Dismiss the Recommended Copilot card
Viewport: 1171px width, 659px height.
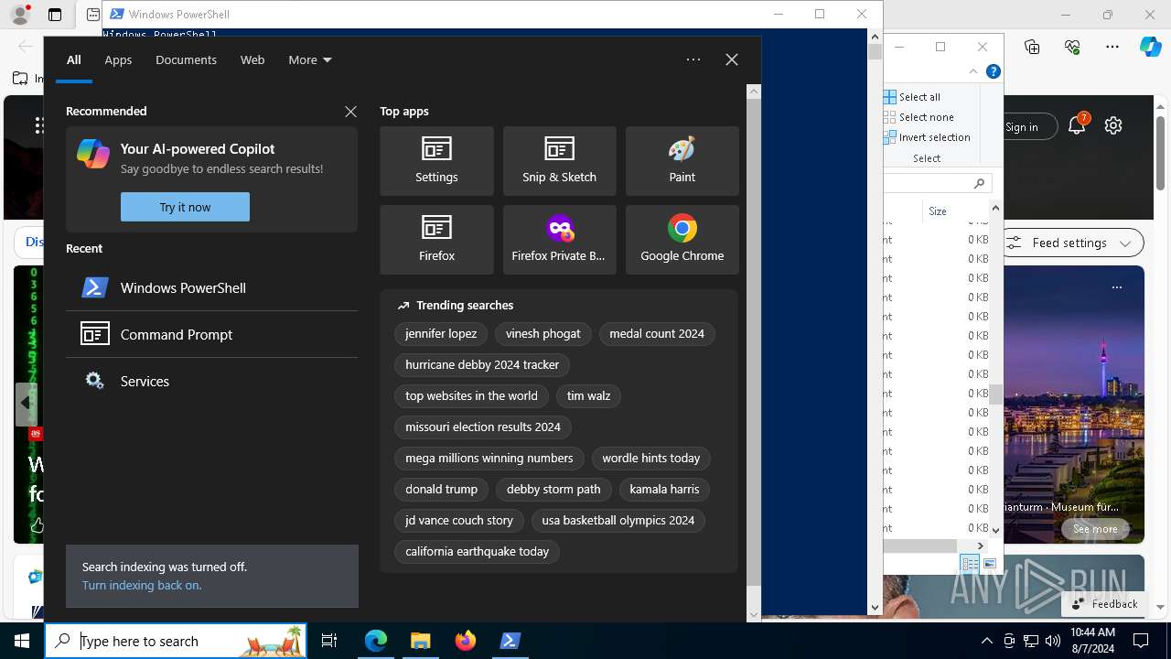click(350, 112)
